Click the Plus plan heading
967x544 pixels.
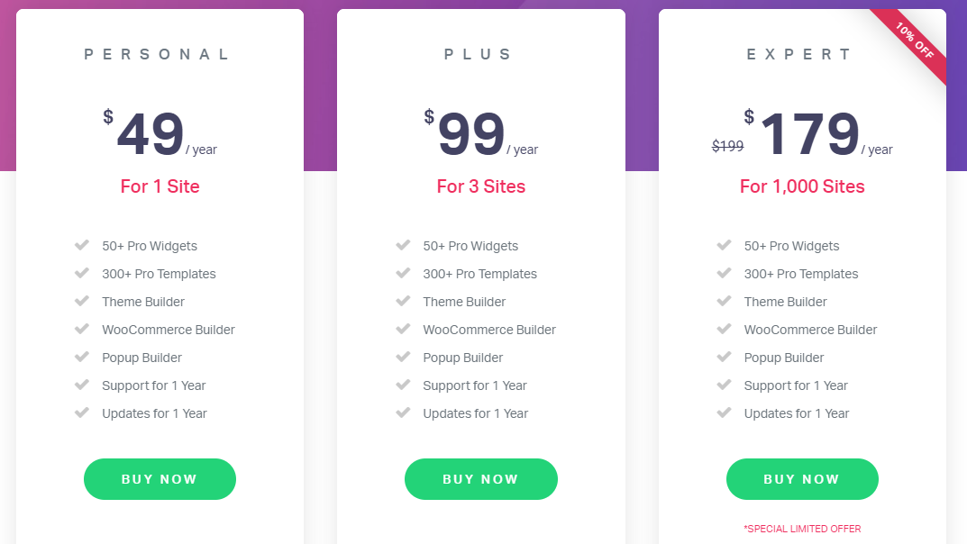coord(479,54)
